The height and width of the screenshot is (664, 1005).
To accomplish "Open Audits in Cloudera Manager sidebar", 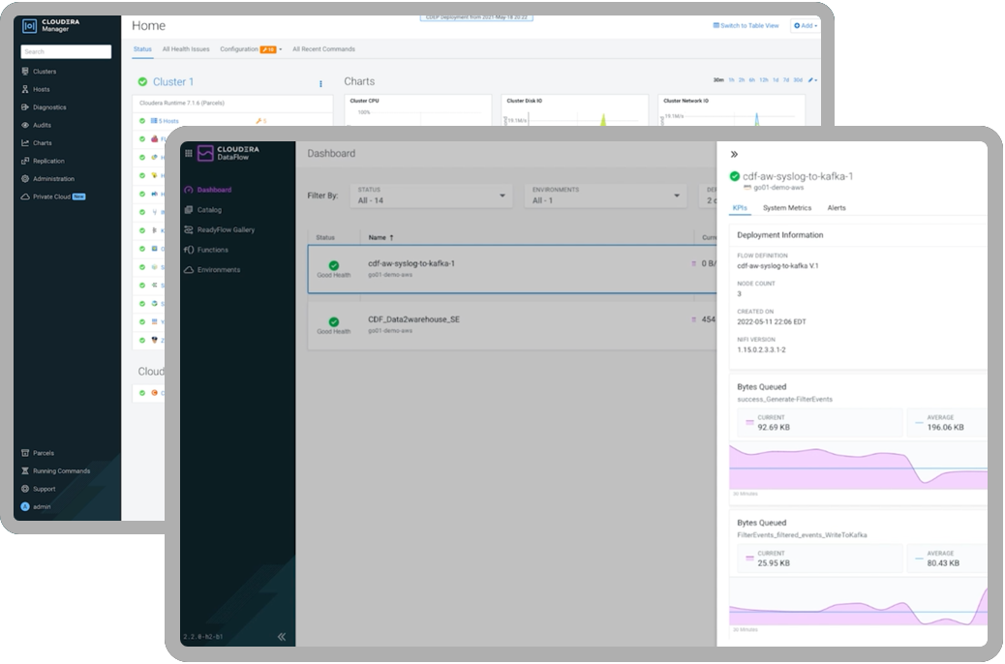I will coord(37,125).
